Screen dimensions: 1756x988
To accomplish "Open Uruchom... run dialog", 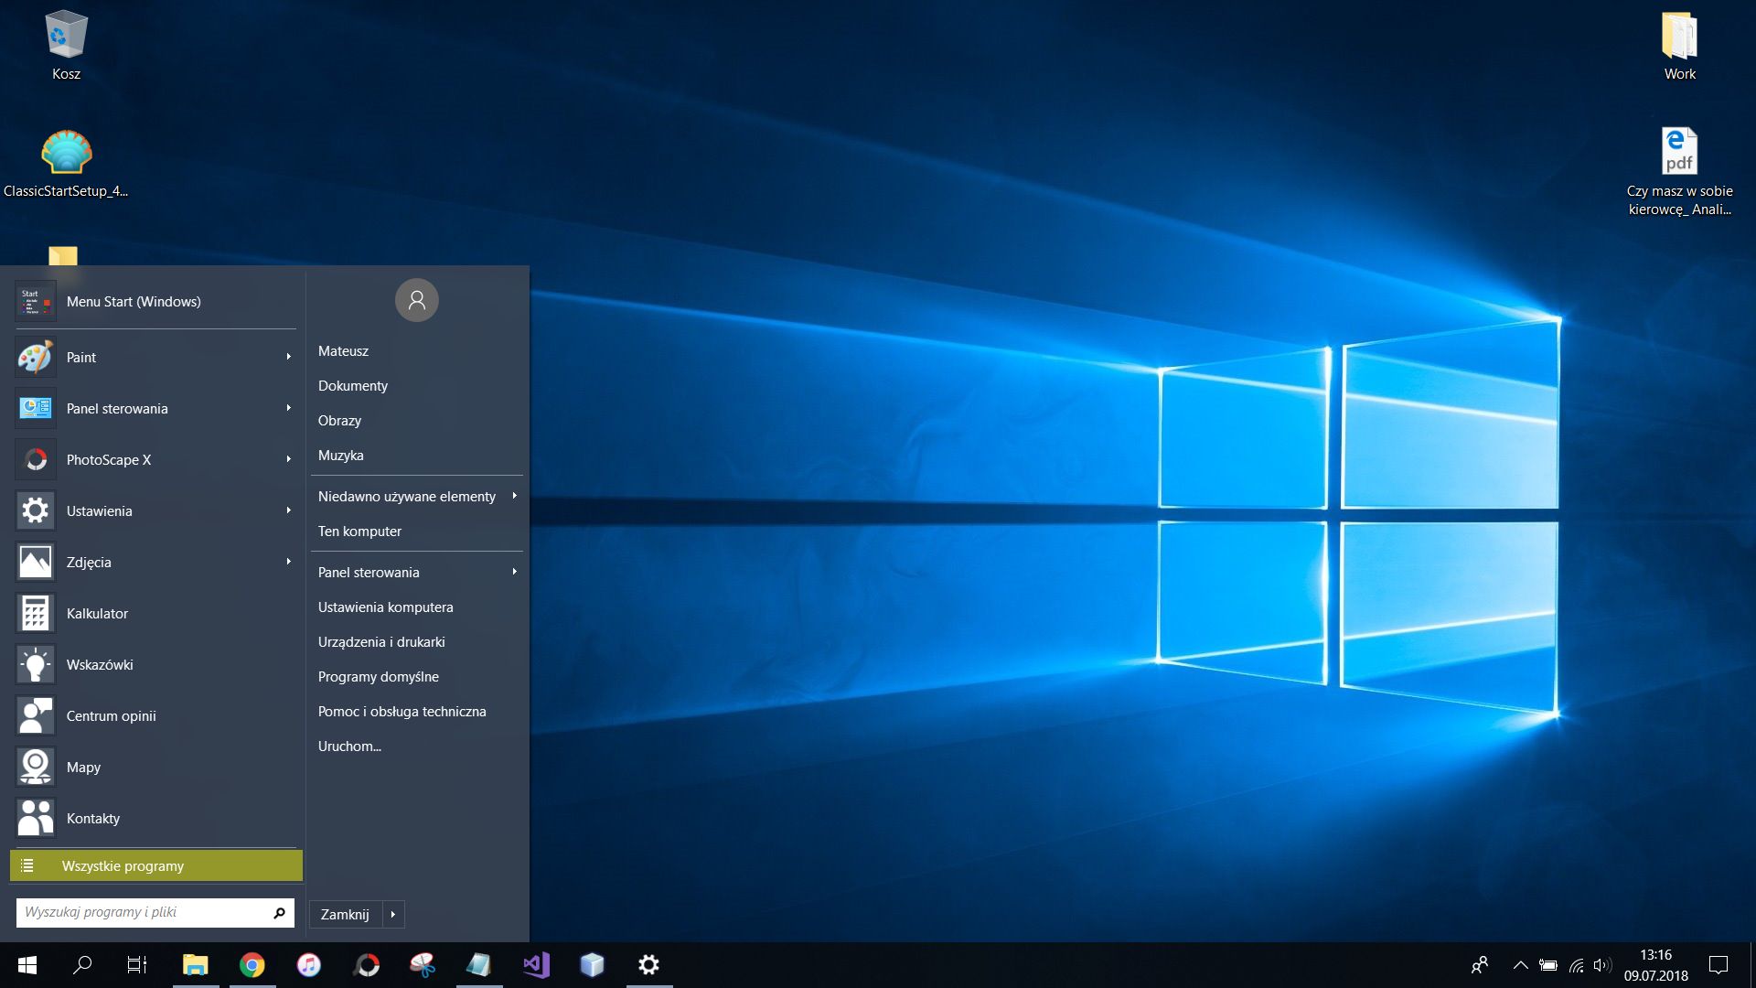I will [349, 746].
